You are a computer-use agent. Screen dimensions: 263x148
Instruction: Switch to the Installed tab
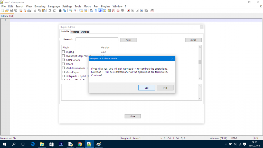(x=85, y=32)
